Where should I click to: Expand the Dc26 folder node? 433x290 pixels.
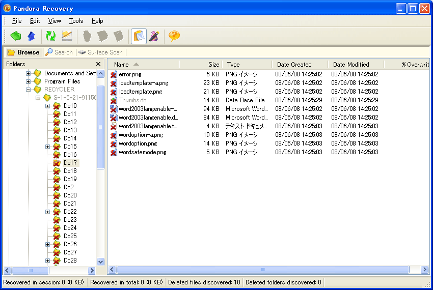(x=47, y=245)
